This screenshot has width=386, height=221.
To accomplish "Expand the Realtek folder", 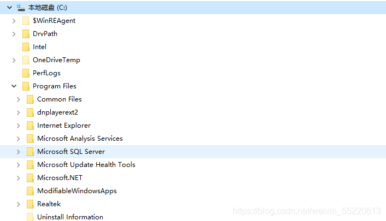I will [x=19, y=204].
